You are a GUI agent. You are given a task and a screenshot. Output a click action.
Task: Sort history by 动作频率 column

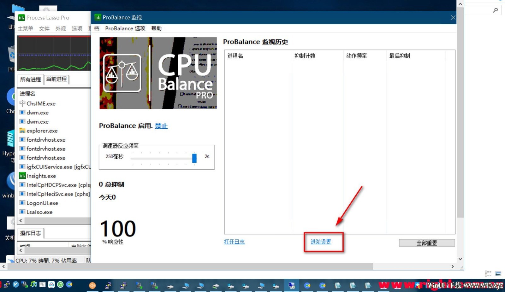365,56
